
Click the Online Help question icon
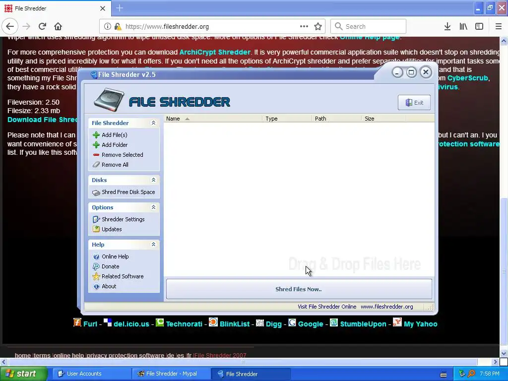point(96,256)
